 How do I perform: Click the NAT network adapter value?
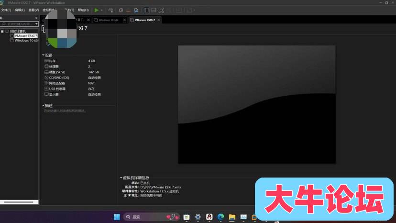coord(91,83)
